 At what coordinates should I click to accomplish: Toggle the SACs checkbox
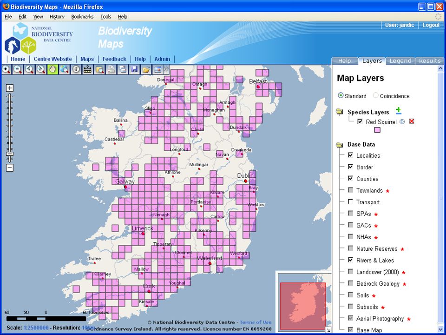350,225
